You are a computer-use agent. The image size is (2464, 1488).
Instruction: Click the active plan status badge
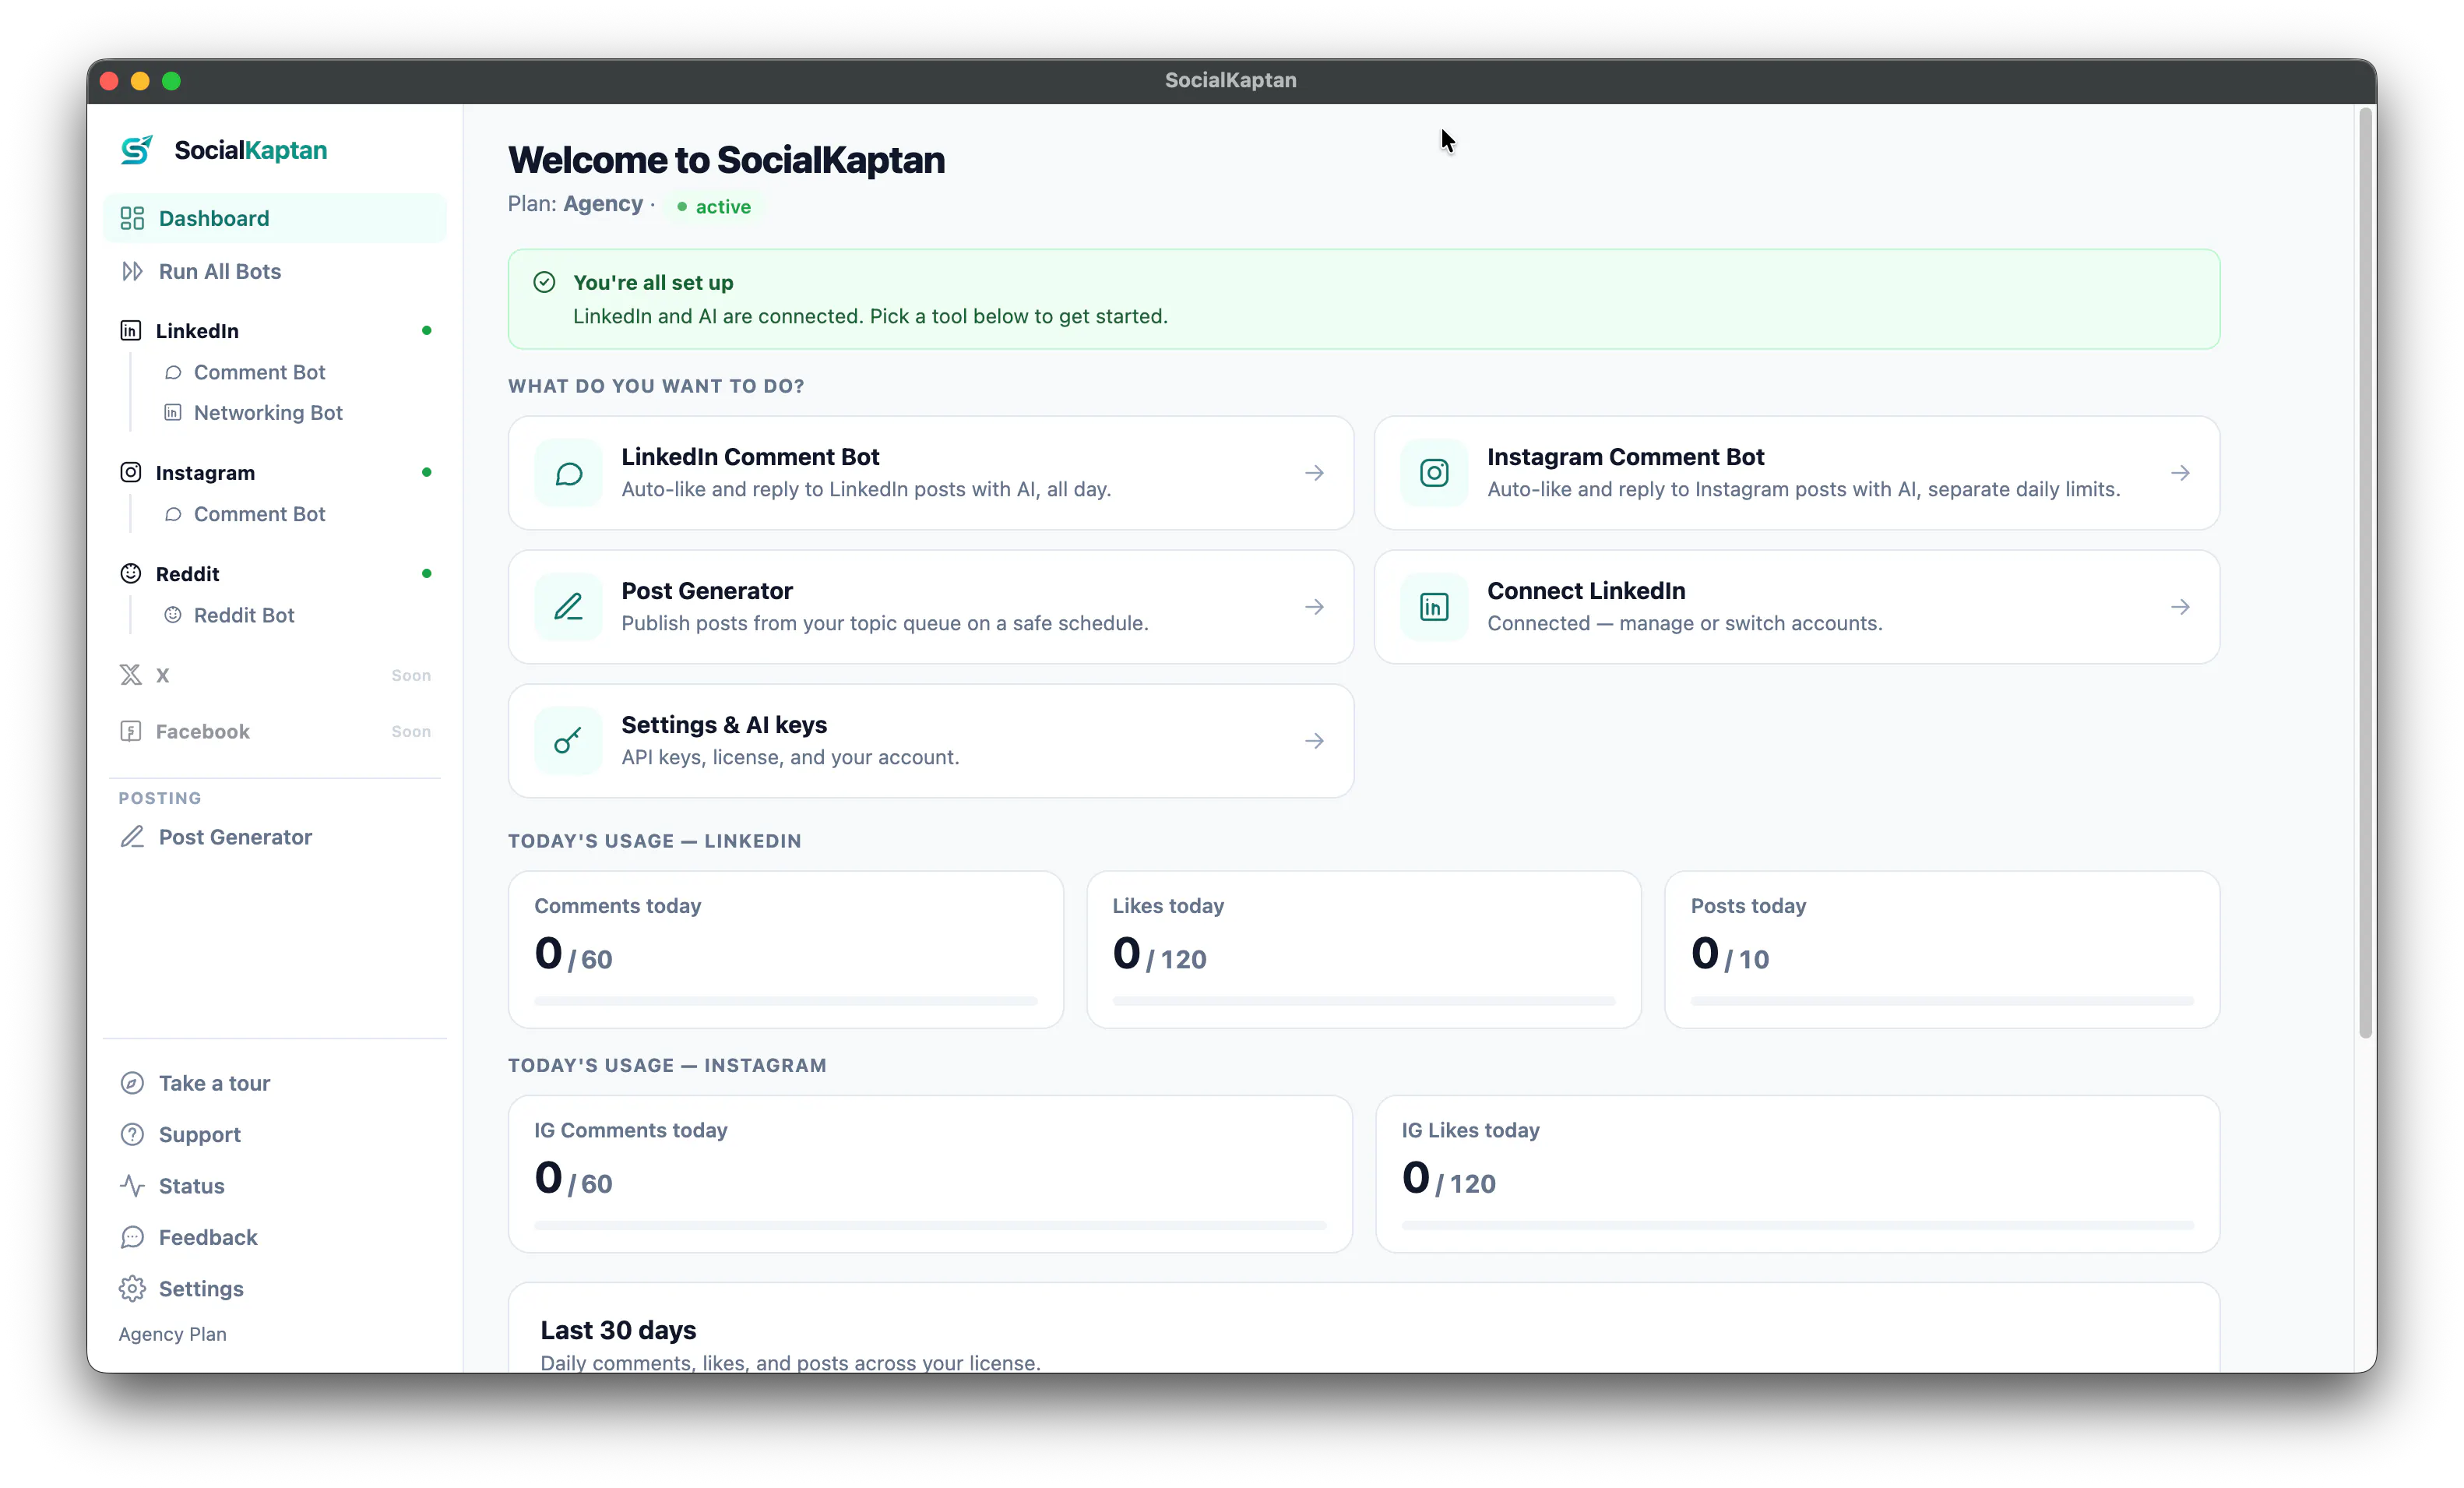coord(714,206)
